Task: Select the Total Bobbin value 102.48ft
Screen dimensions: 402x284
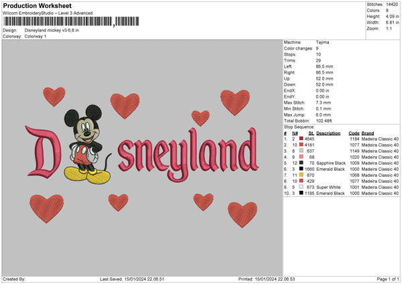Action: point(324,121)
